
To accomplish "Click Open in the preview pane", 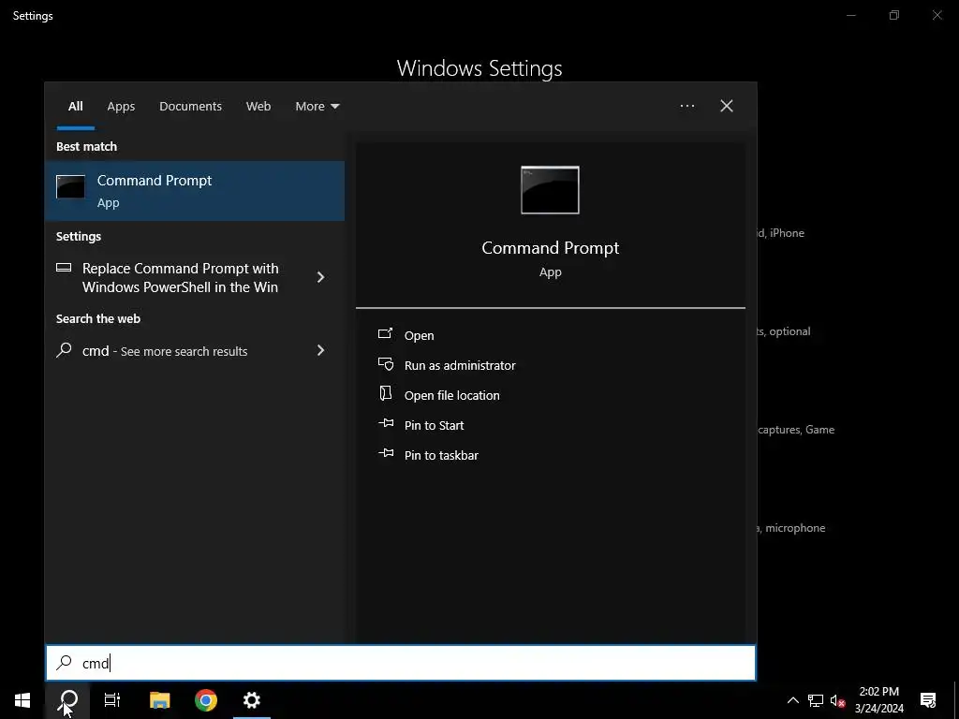I will [419, 336].
